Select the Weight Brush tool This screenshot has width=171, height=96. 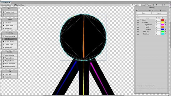10,61
